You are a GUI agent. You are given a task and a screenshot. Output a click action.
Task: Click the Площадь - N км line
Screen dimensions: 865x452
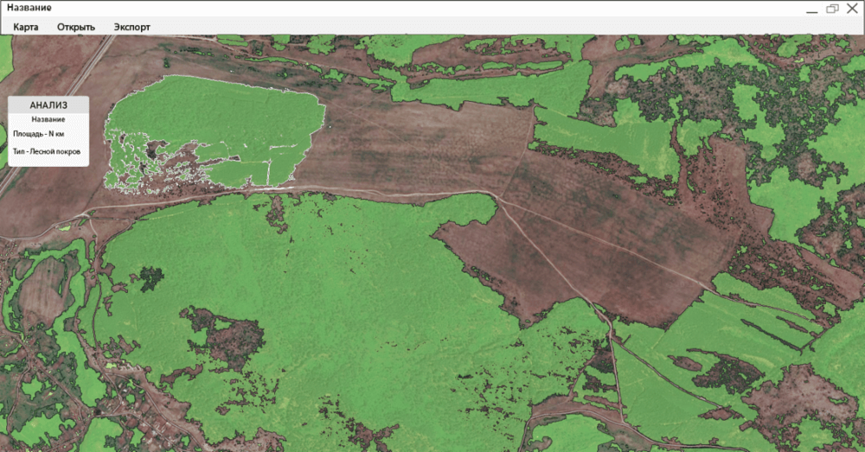(x=39, y=134)
